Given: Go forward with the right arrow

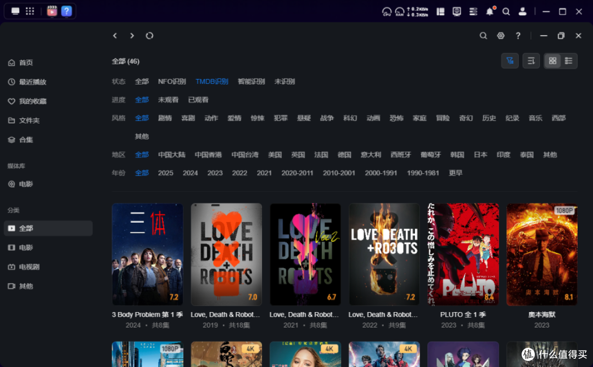Looking at the screenshot, I should [x=132, y=36].
